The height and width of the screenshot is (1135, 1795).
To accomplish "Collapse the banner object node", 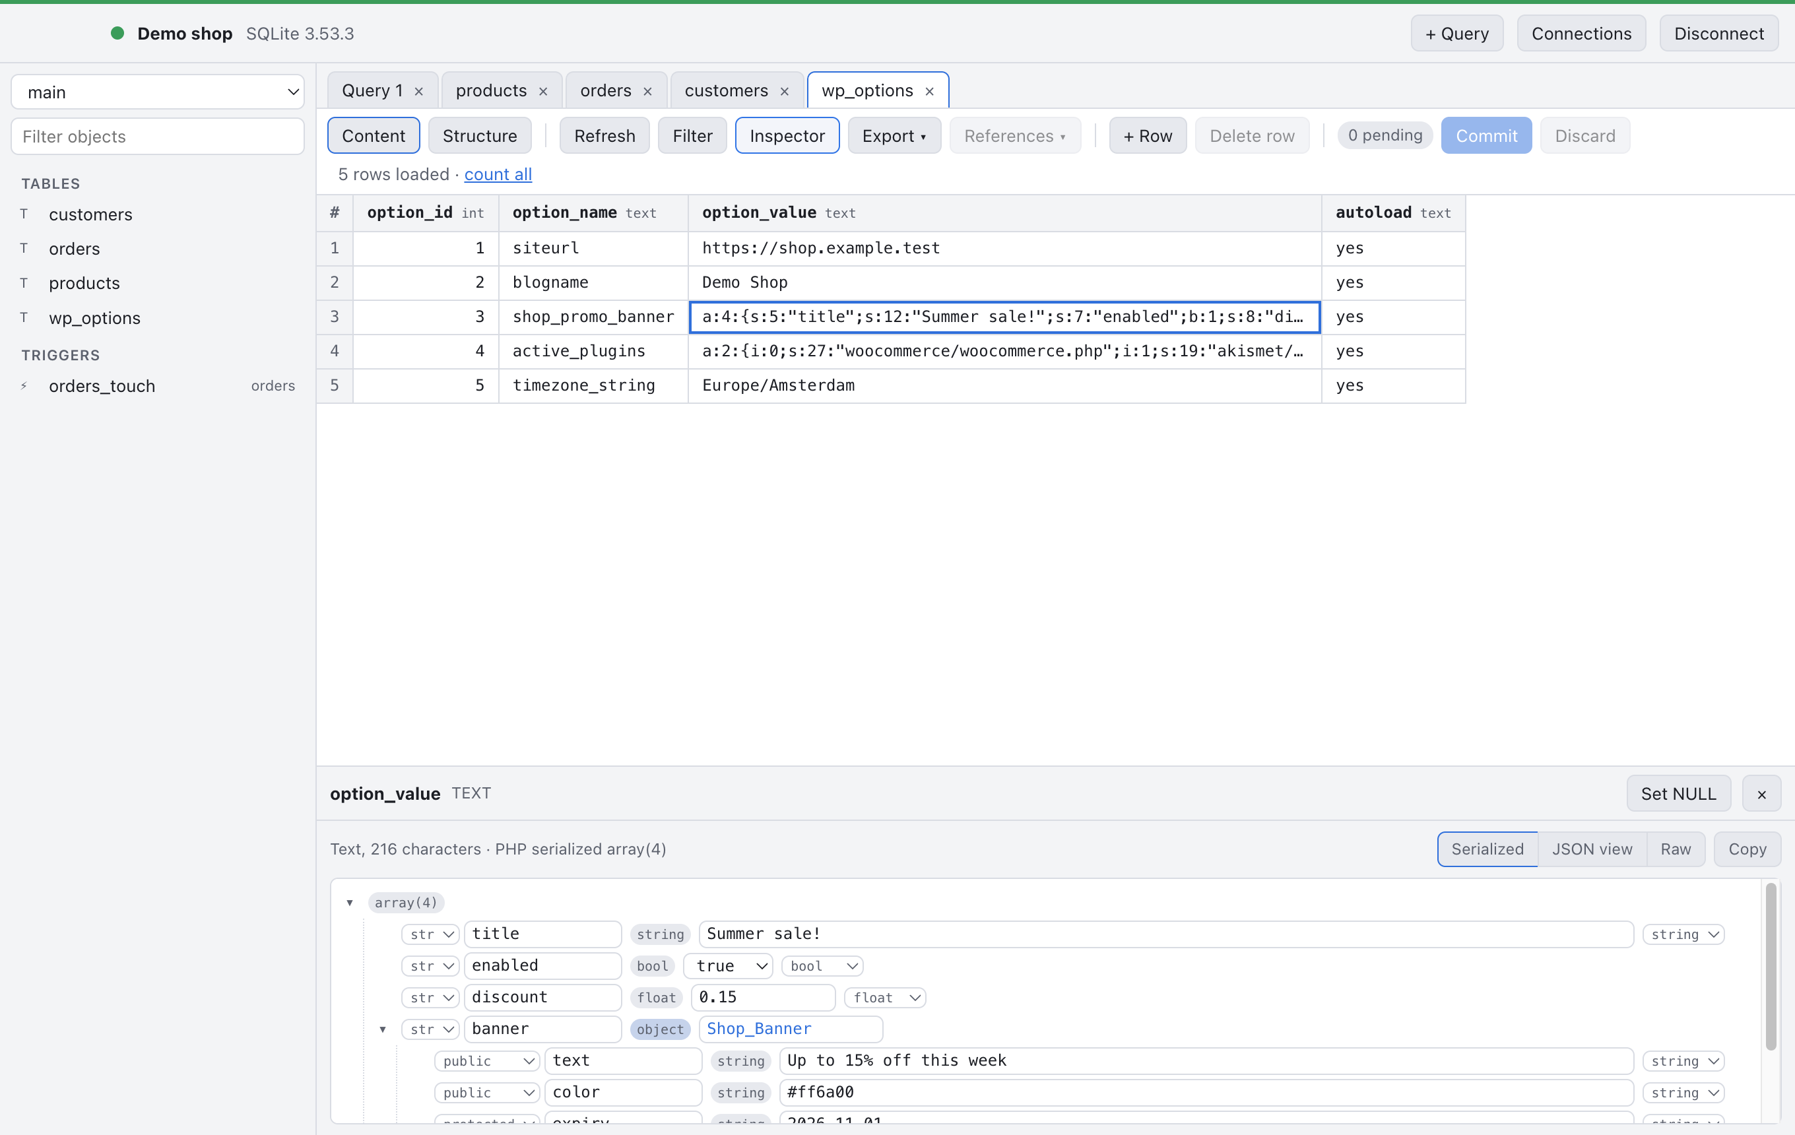I will pos(382,1029).
